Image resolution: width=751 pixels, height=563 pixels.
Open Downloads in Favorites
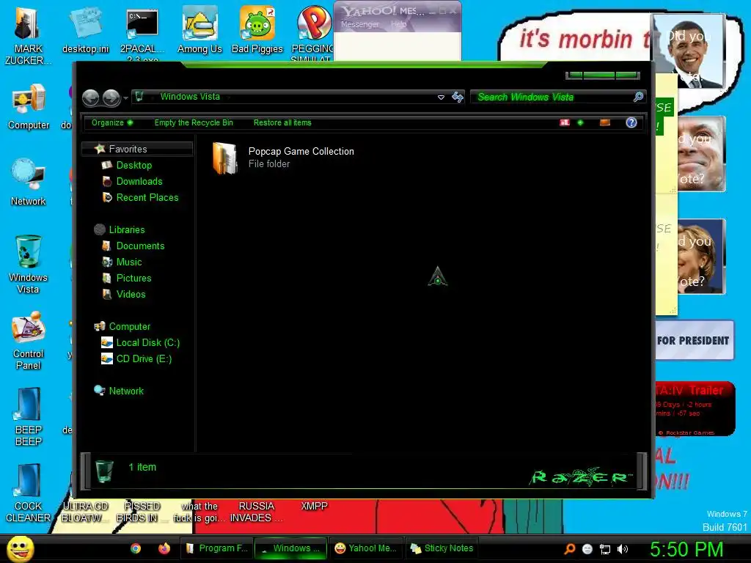point(139,182)
